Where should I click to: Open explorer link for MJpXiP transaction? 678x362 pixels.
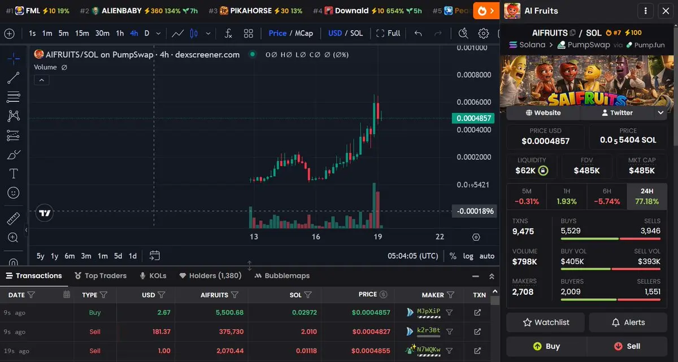[x=477, y=312]
